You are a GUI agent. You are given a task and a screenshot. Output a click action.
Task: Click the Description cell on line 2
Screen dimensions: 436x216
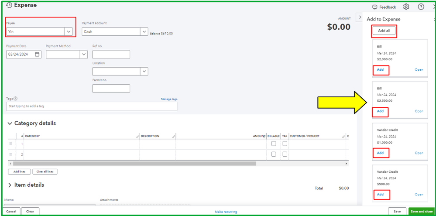pos(158,154)
